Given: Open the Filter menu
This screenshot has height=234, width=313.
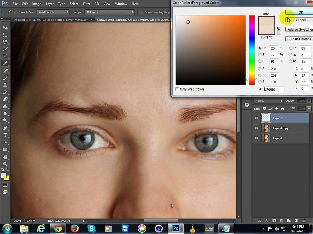Looking at the screenshot, I should click(x=86, y=4).
